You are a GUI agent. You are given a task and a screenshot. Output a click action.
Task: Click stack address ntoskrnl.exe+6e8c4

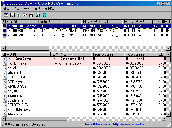[67, 63]
